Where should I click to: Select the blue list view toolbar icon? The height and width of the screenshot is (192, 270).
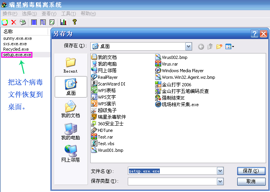(x=34, y=22)
